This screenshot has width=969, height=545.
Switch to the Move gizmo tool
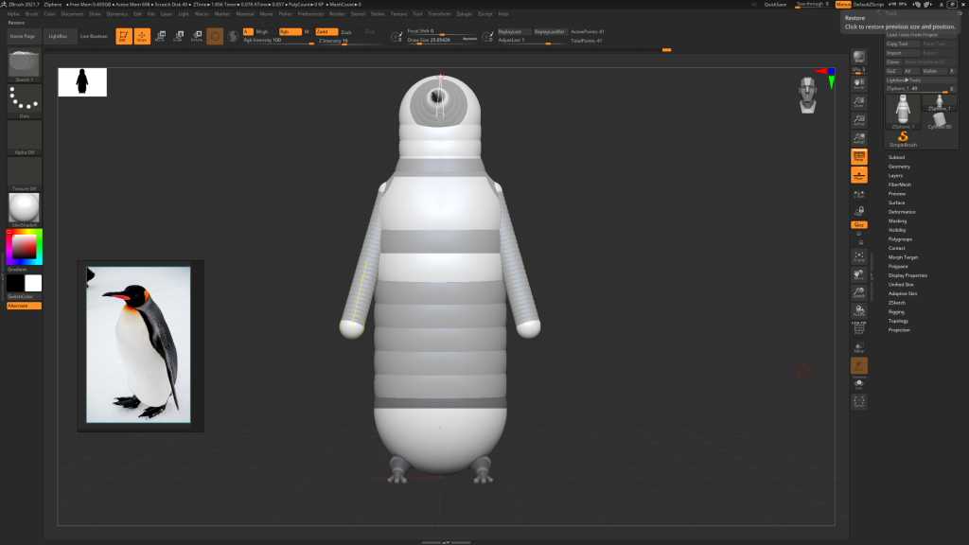pos(159,37)
